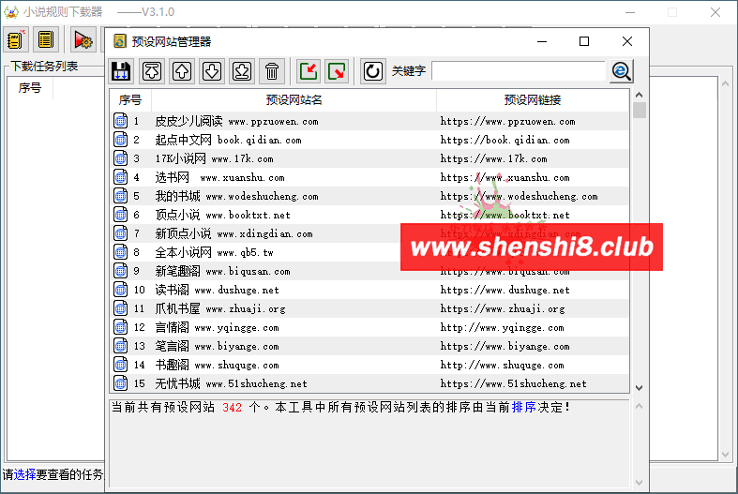Click new task notebook icon in main window

pyautogui.click(x=16, y=39)
